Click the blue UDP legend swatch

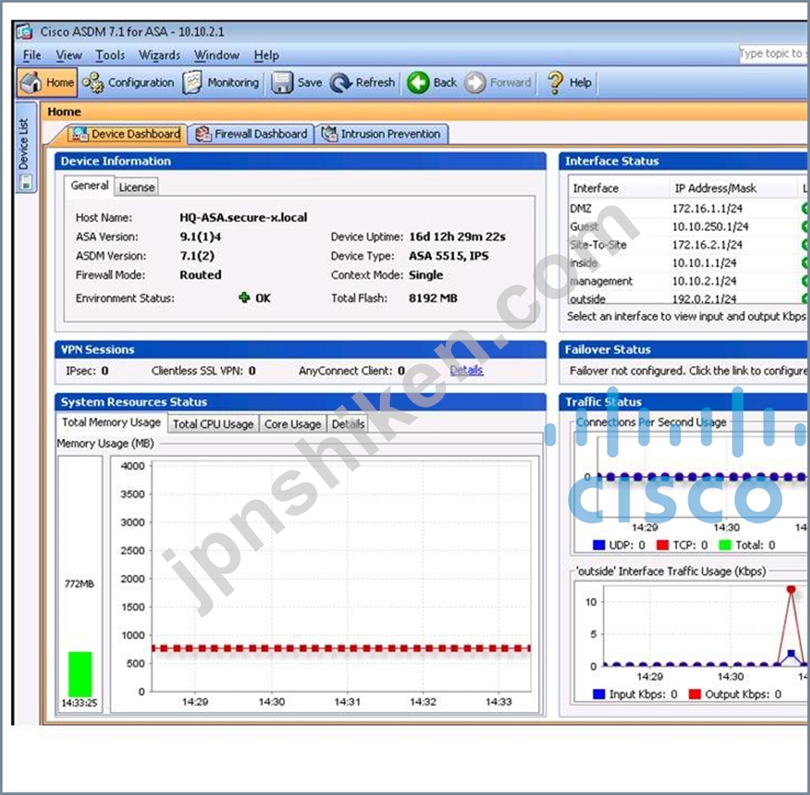599,545
